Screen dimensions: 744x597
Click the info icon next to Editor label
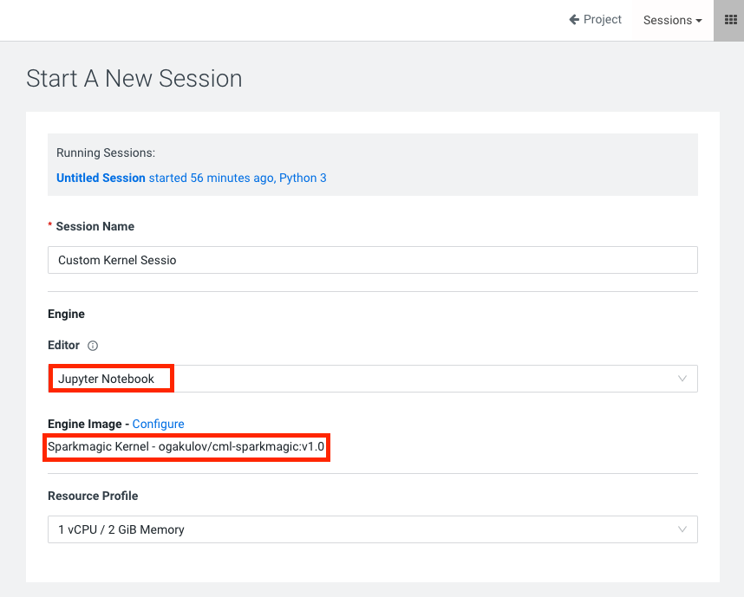(x=91, y=345)
